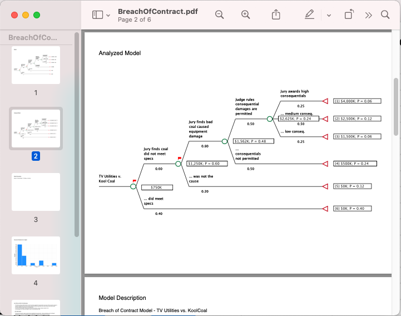
Task: Click the $1,250K; P = 0.60 box
Action: coord(207,164)
